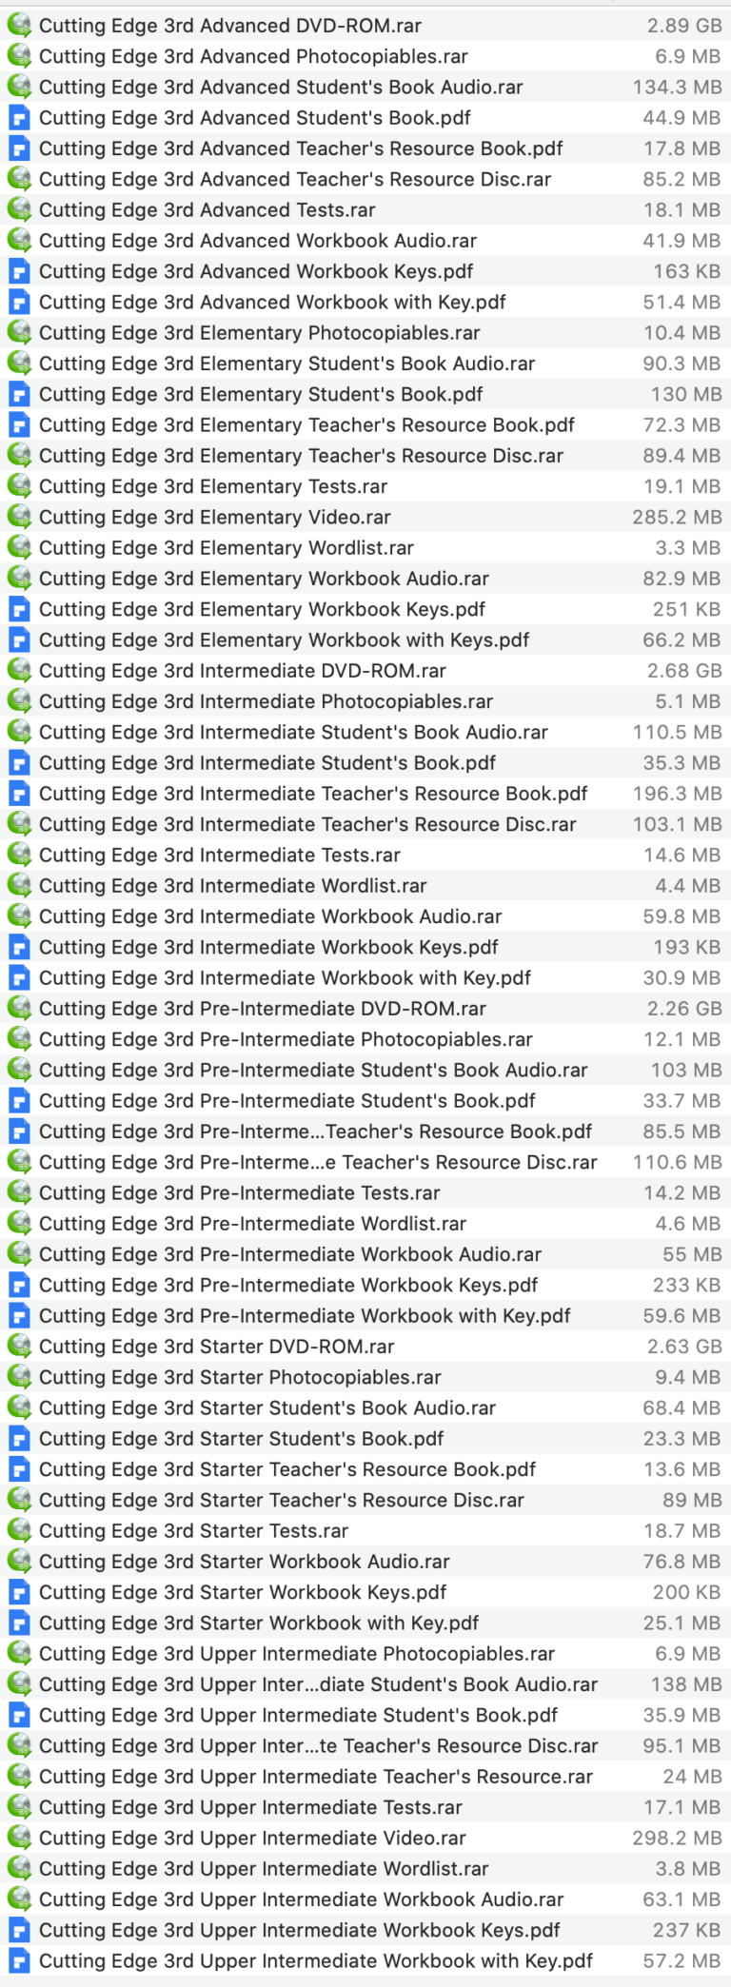Click the RAR icon for Starter DVD-ROM archive
The image size is (731, 1987).
click(19, 1346)
